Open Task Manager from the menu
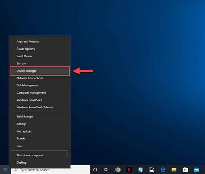This screenshot has height=174, width=205. [40, 117]
